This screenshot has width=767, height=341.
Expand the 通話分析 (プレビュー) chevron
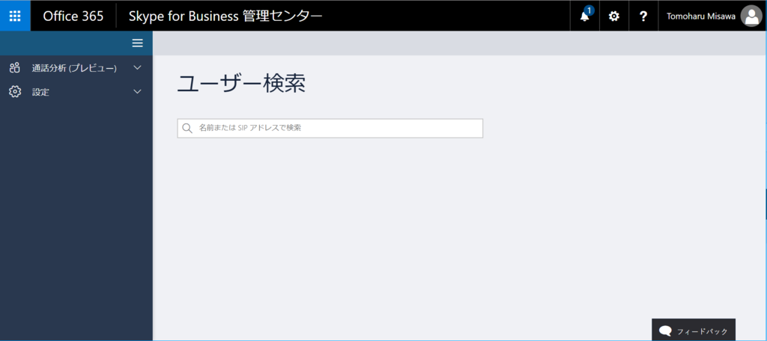click(x=138, y=68)
